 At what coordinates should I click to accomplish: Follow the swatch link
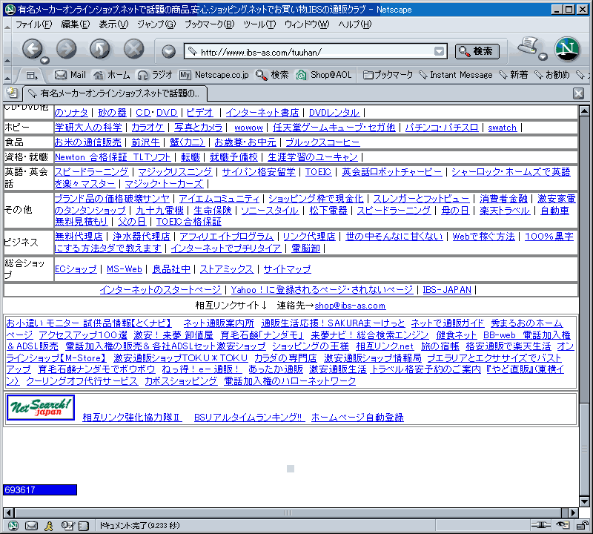coord(502,128)
